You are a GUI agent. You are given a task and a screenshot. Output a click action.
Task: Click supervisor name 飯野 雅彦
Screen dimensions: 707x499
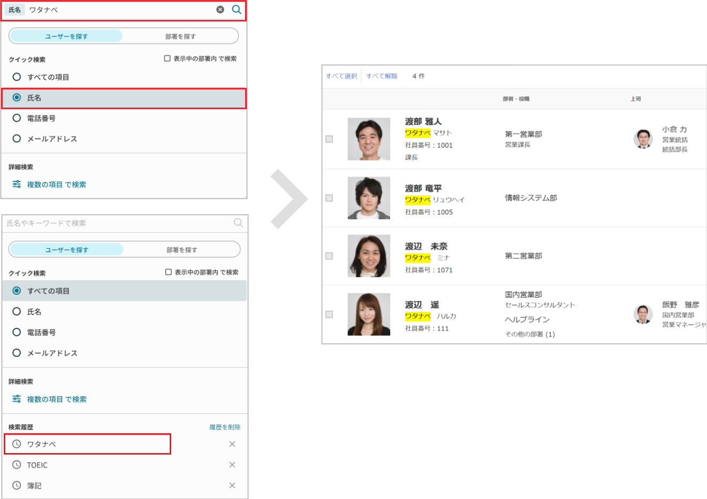click(680, 304)
